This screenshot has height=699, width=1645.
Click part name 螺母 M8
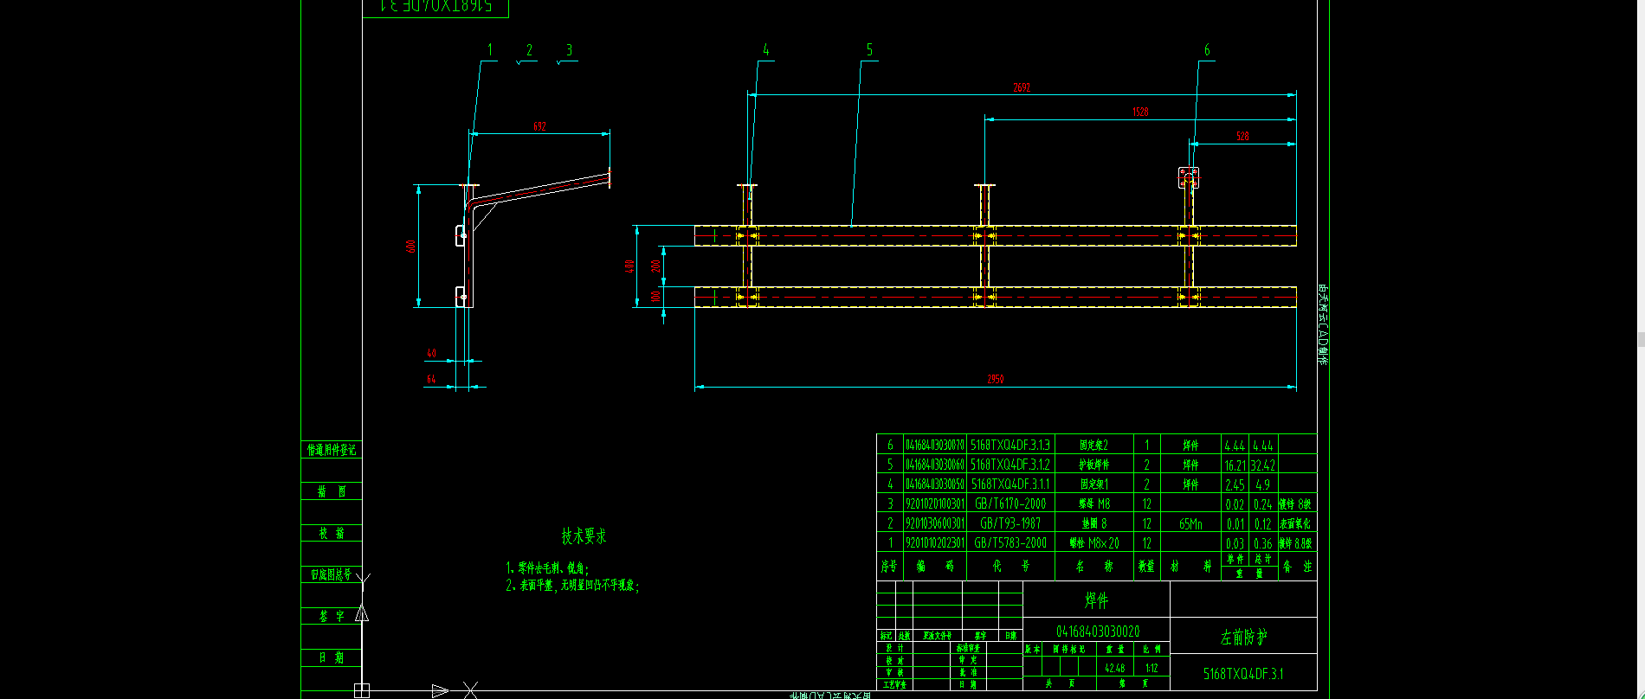[1093, 503]
